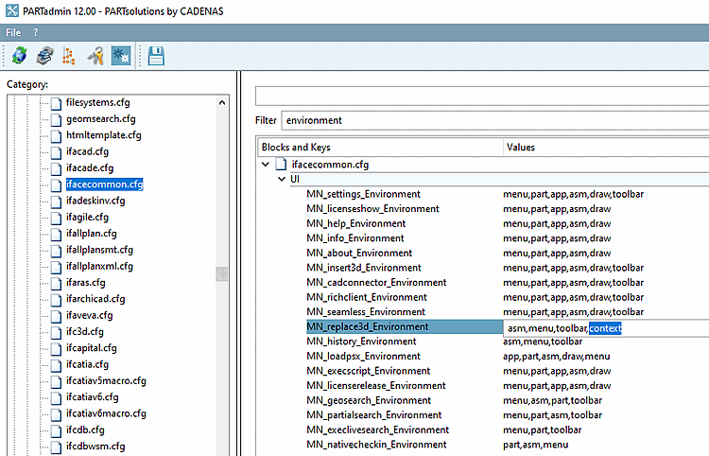Screen dimensions: 709x456
Task: Click the Blocks and Keys column header
Action: pos(380,148)
